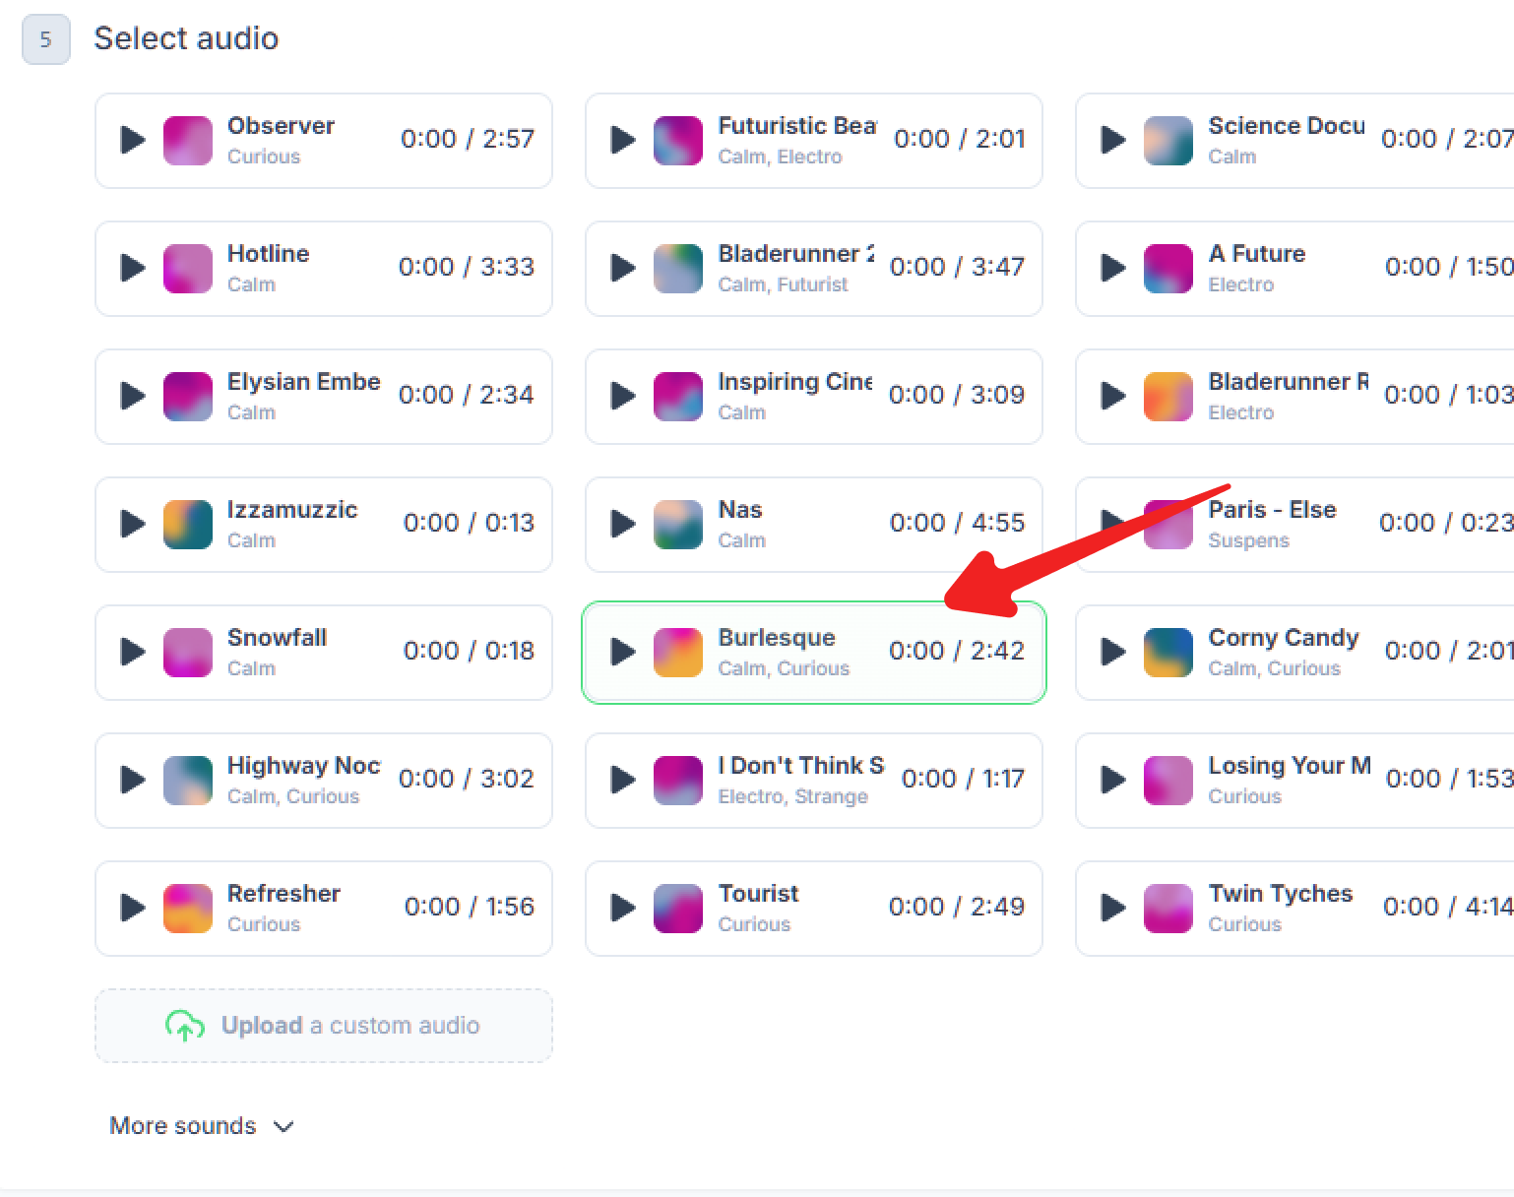1514x1197 pixels.
Task: Expand the More sounds list
Action: (x=183, y=1126)
